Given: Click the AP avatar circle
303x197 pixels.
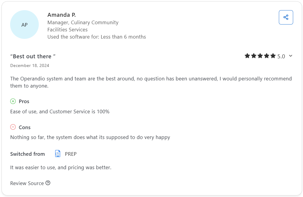Looking at the screenshot, I should (24, 25).
